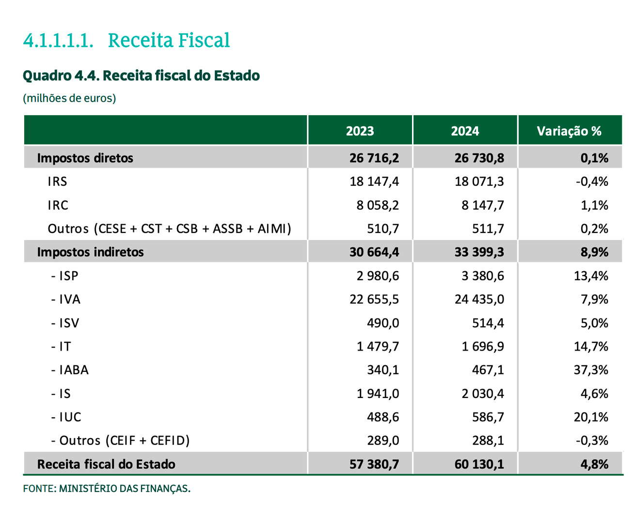
Task: Click the IVA variation '7,9%'
Action: point(594,299)
